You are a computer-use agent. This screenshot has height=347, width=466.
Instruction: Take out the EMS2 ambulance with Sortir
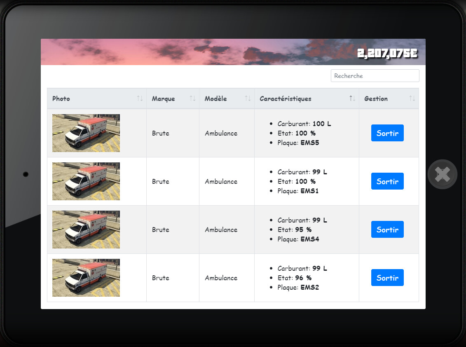[x=387, y=277]
